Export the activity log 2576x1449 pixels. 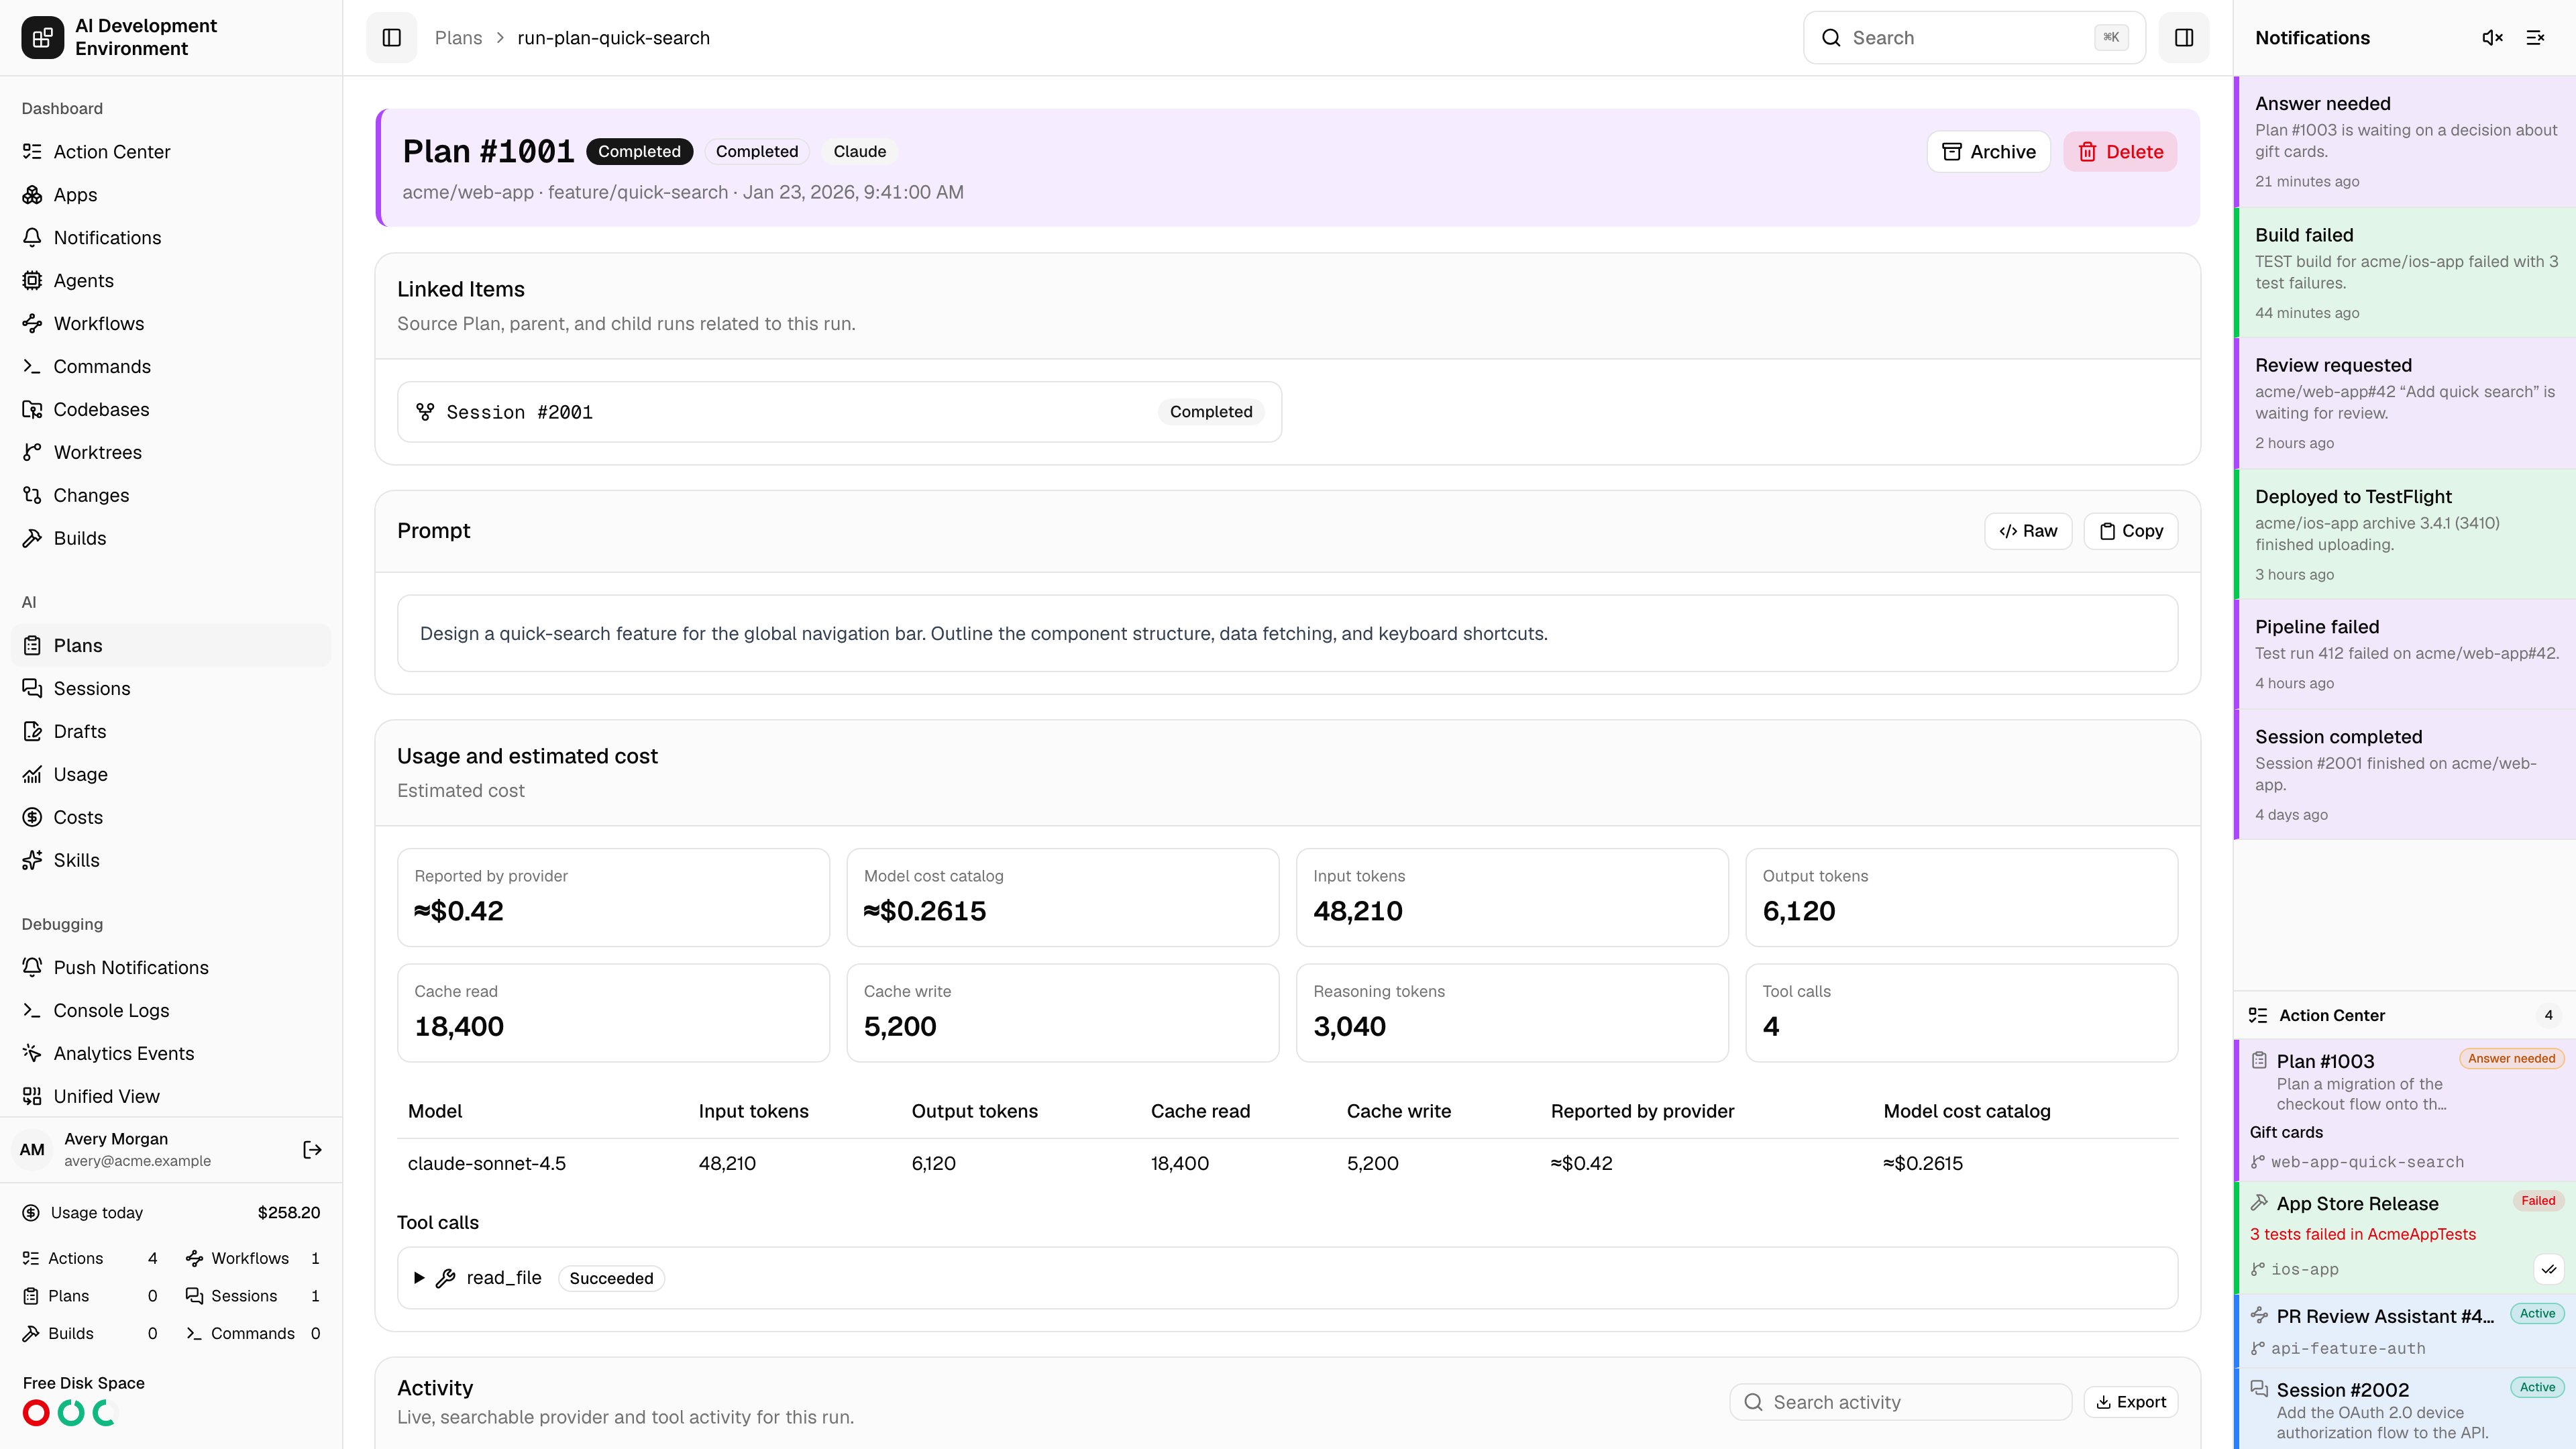[2131, 1402]
